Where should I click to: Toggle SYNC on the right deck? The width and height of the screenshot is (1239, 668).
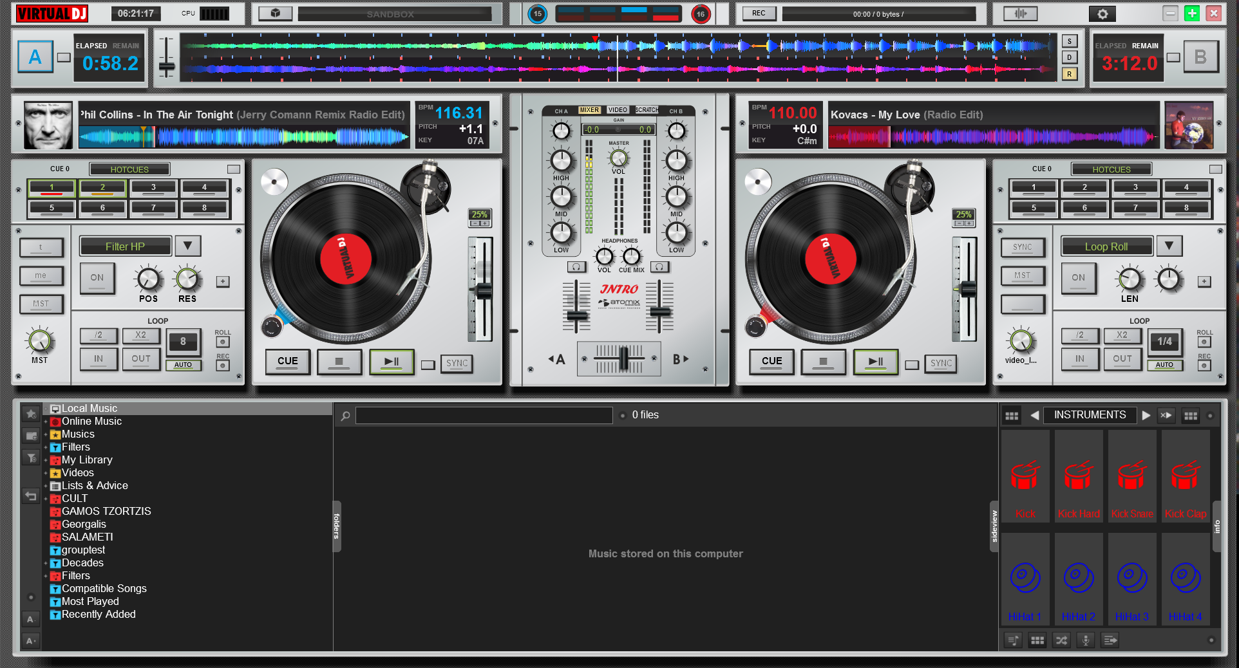[x=941, y=364]
